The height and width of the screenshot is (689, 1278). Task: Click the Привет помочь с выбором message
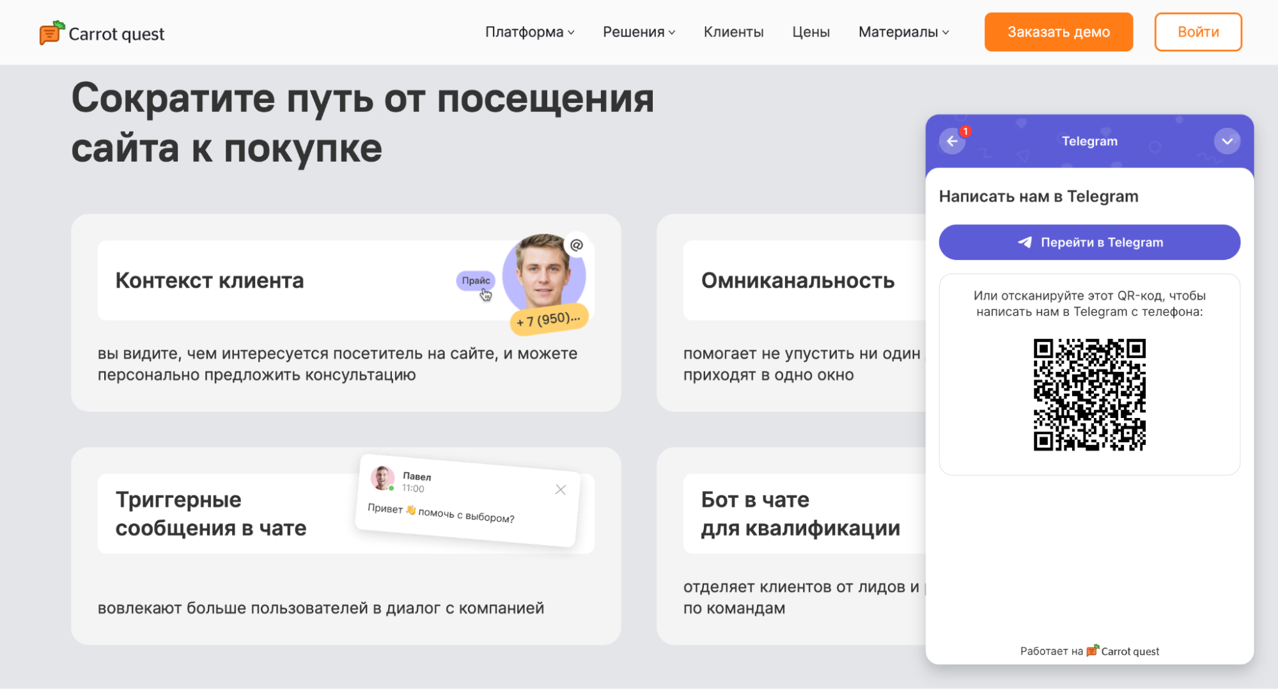pos(441,513)
